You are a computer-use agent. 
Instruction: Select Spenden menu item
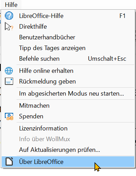pyautogui.click(x=68, y=116)
